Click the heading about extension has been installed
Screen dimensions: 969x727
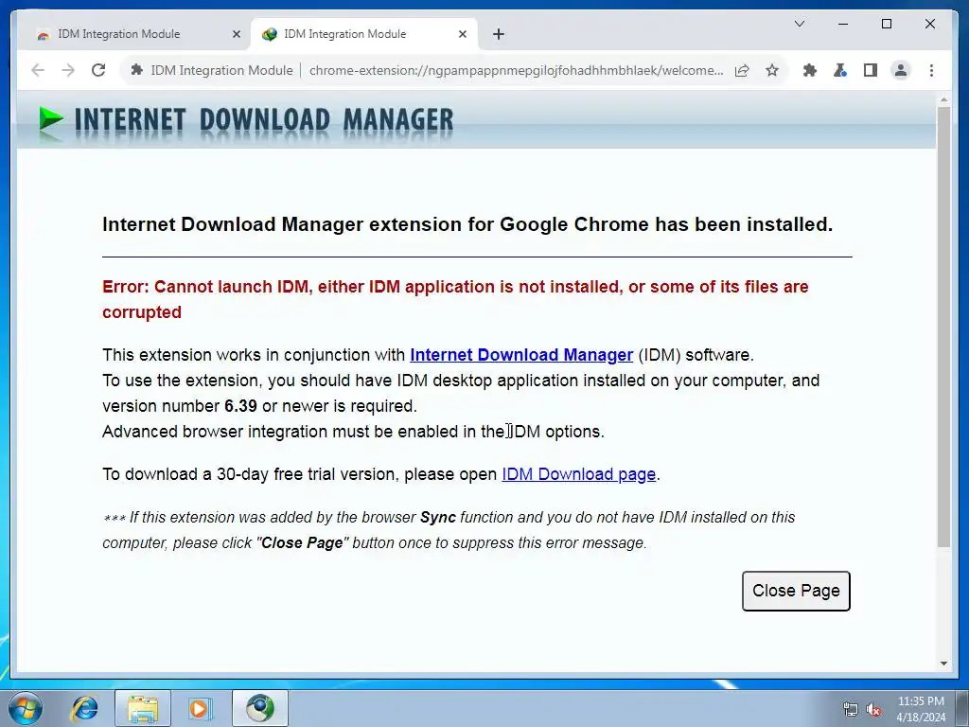click(x=467, y=223)
